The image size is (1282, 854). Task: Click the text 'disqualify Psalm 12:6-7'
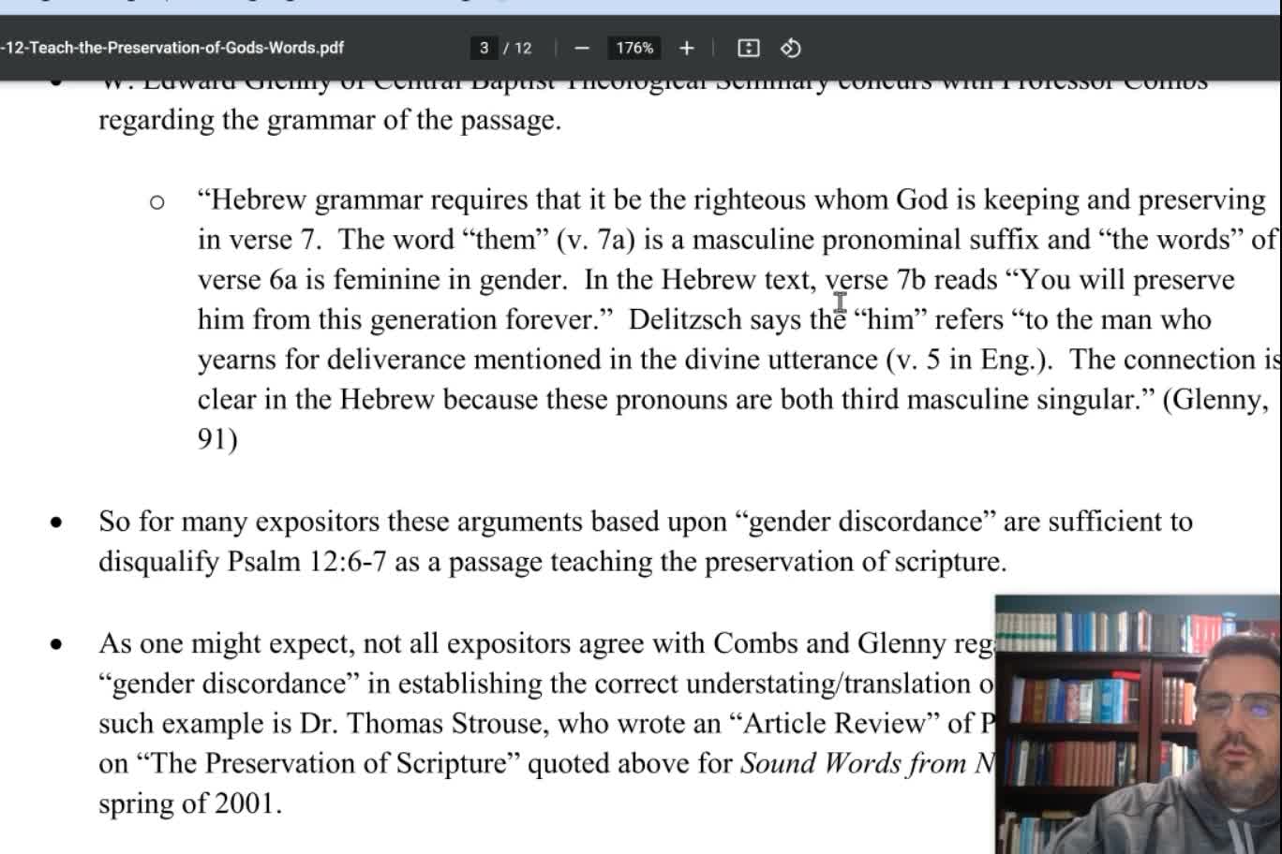[x=243, y=562]
